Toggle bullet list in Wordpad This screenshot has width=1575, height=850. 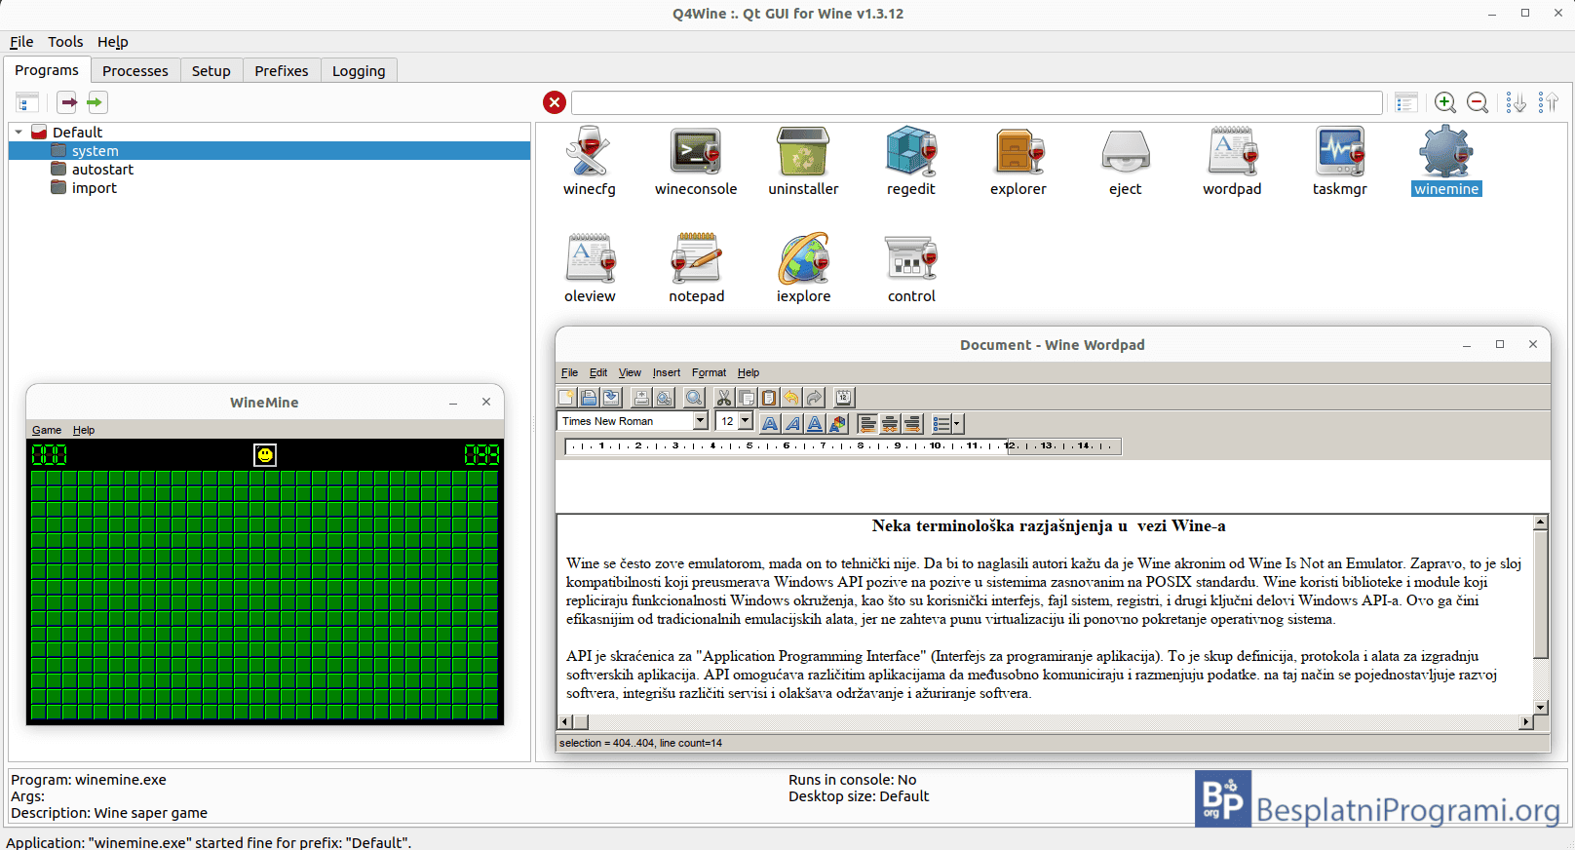point(941,423)
